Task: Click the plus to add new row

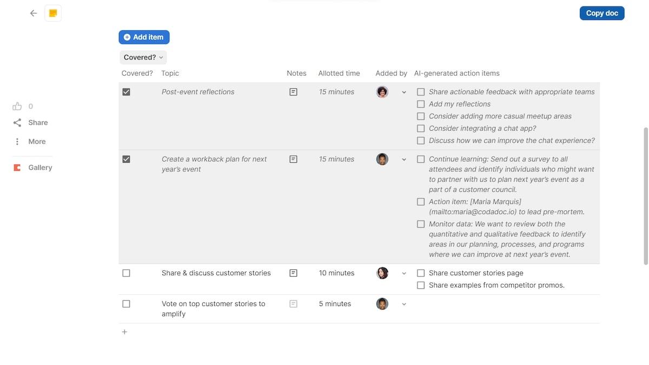Action: point(124,332)
